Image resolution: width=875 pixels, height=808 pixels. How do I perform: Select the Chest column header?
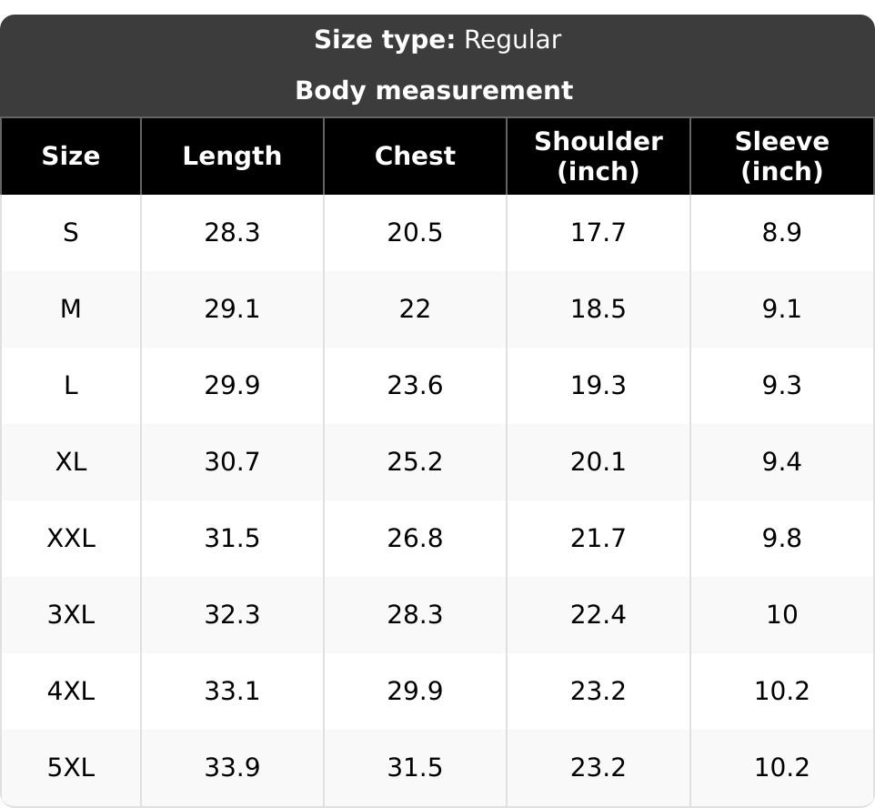click(x=415, y=156)
